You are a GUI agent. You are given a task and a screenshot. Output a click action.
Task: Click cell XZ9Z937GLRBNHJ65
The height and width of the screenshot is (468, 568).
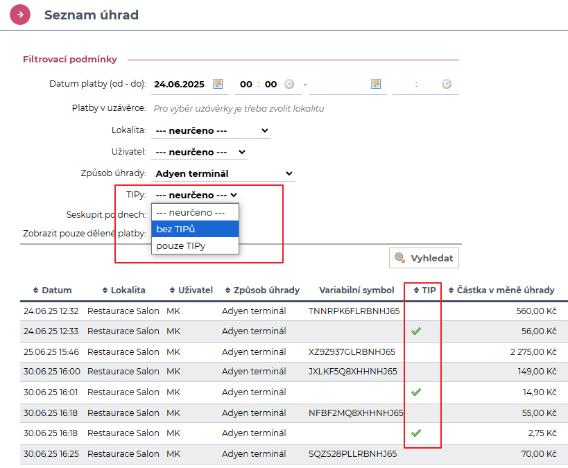[352, 352]
